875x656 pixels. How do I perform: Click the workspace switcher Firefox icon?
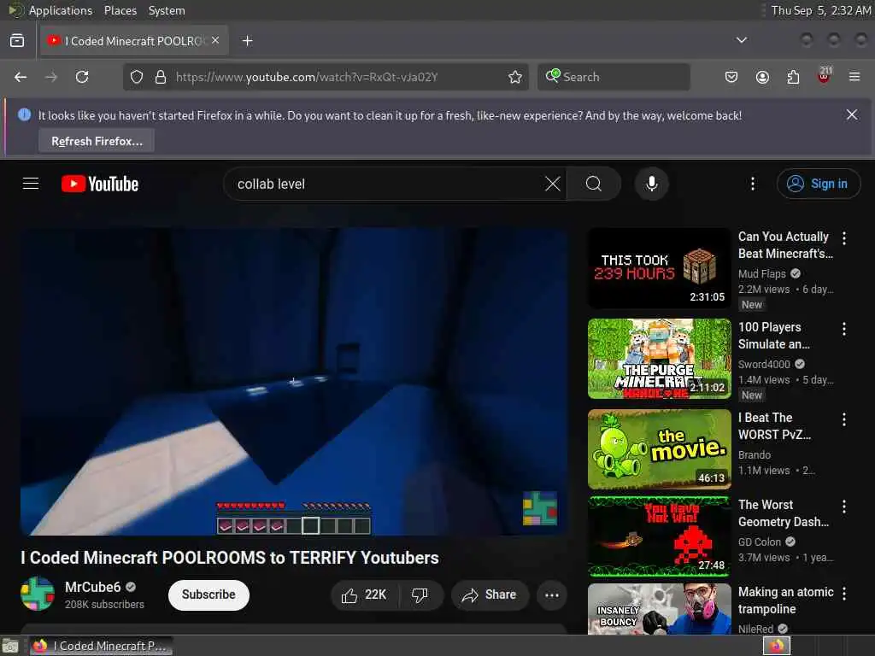coord(777,646)
